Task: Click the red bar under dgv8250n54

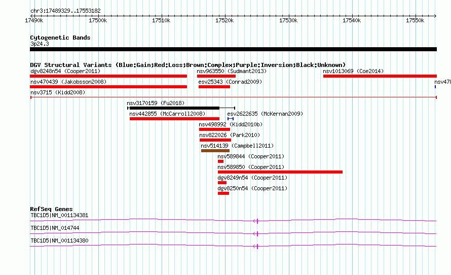Action: (x=223, y=193)
